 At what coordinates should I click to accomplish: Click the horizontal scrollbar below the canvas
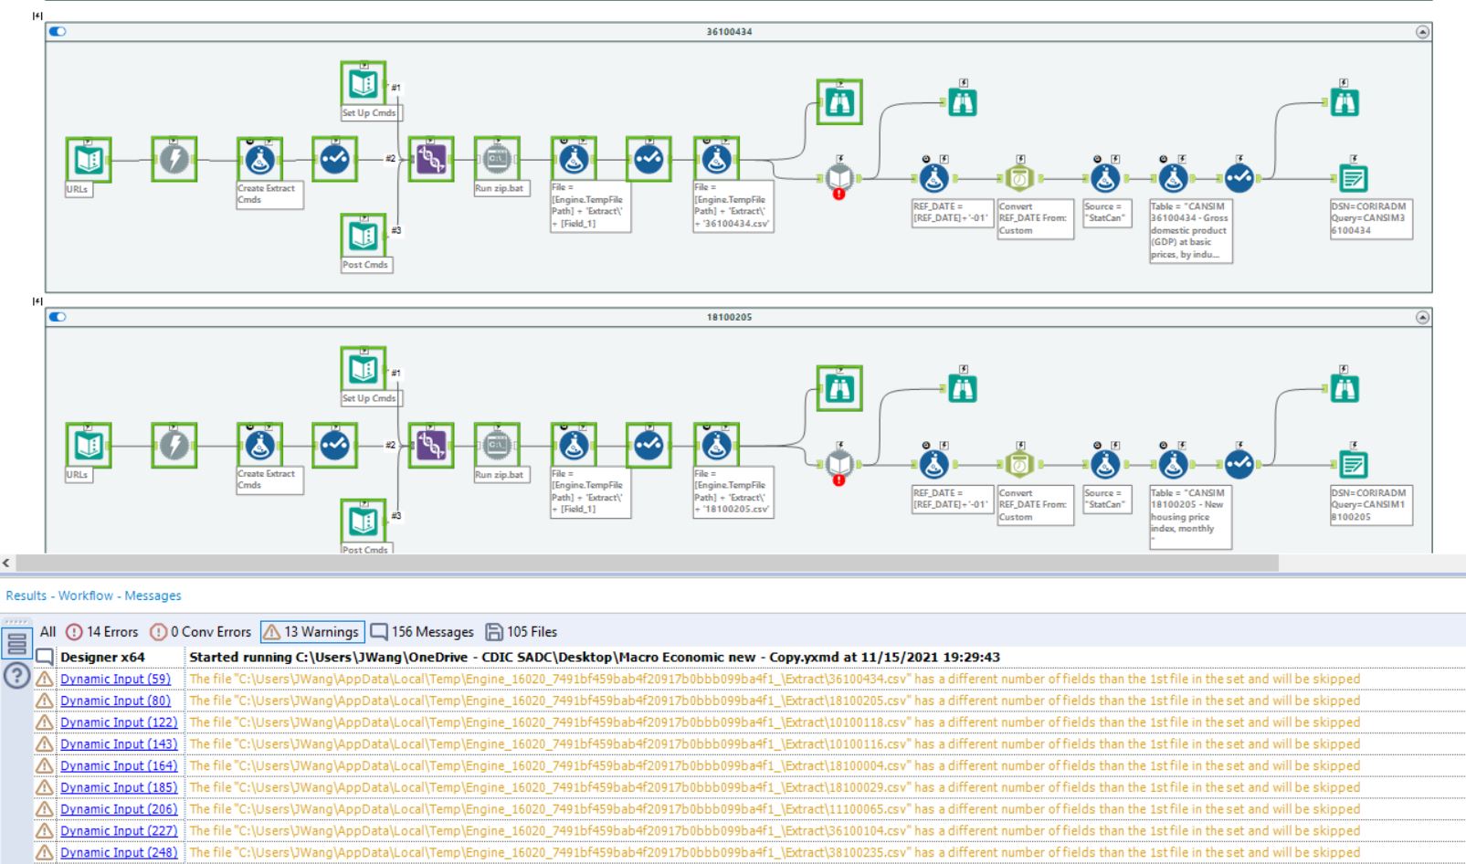pos(639,564)
